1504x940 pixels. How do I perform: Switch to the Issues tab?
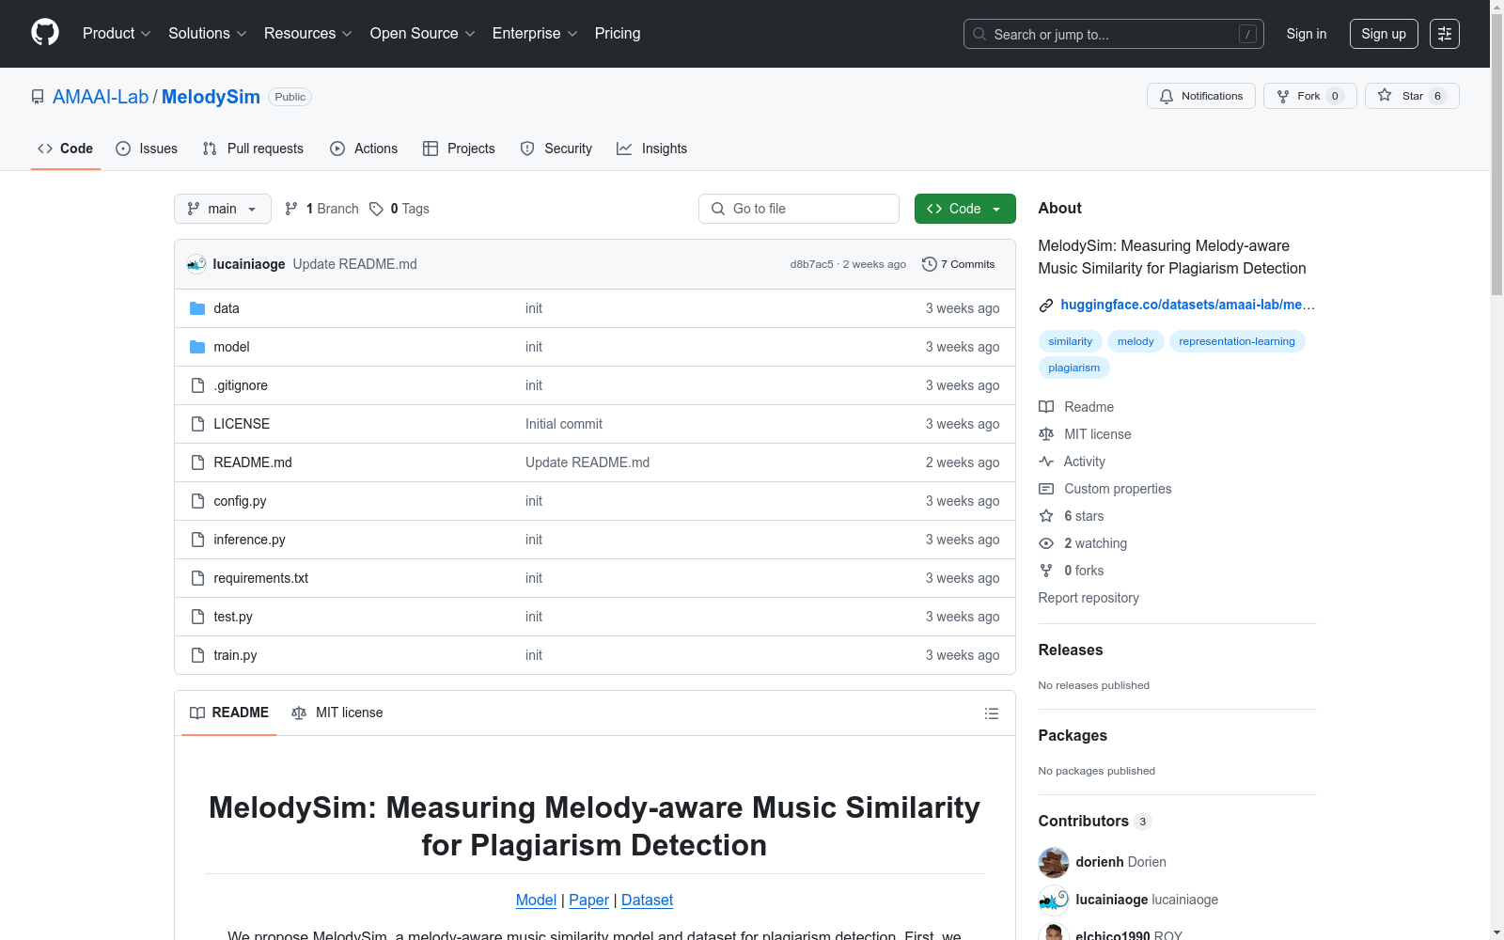coord(147,149)
